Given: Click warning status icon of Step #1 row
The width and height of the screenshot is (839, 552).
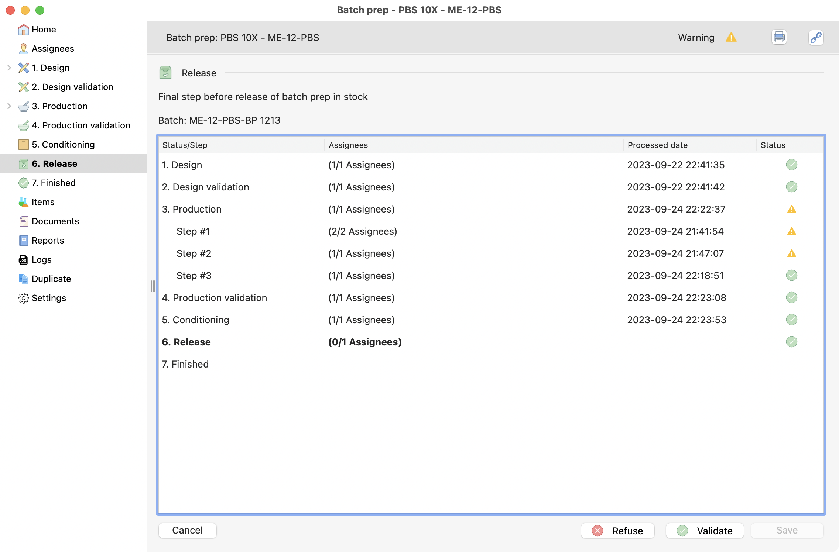Looking at the screenshot, I should pyautogui.click(x=791, y=231).
